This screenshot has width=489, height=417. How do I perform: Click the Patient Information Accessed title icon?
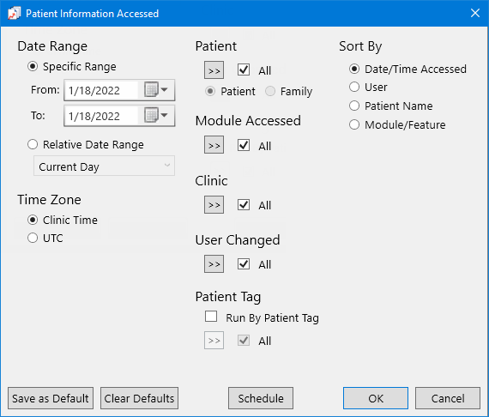point(14,14)
